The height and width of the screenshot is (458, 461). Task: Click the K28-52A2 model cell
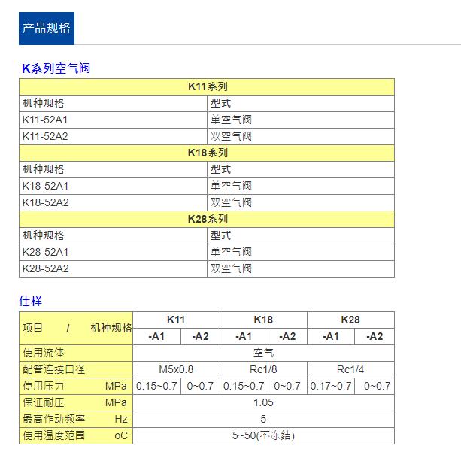coord(114,268)
